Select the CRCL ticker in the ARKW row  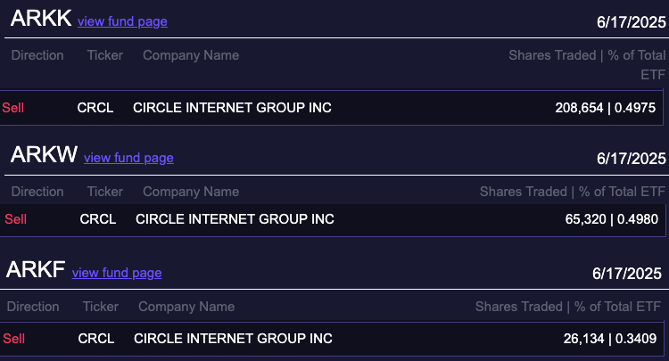tap(98, 218)
